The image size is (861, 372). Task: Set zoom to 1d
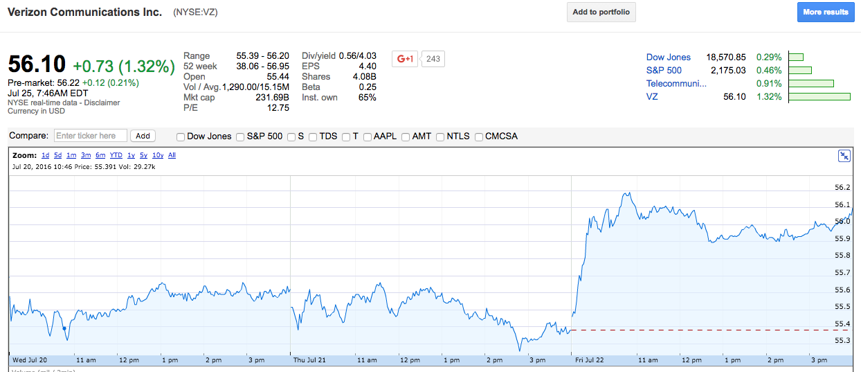point(45,155)
